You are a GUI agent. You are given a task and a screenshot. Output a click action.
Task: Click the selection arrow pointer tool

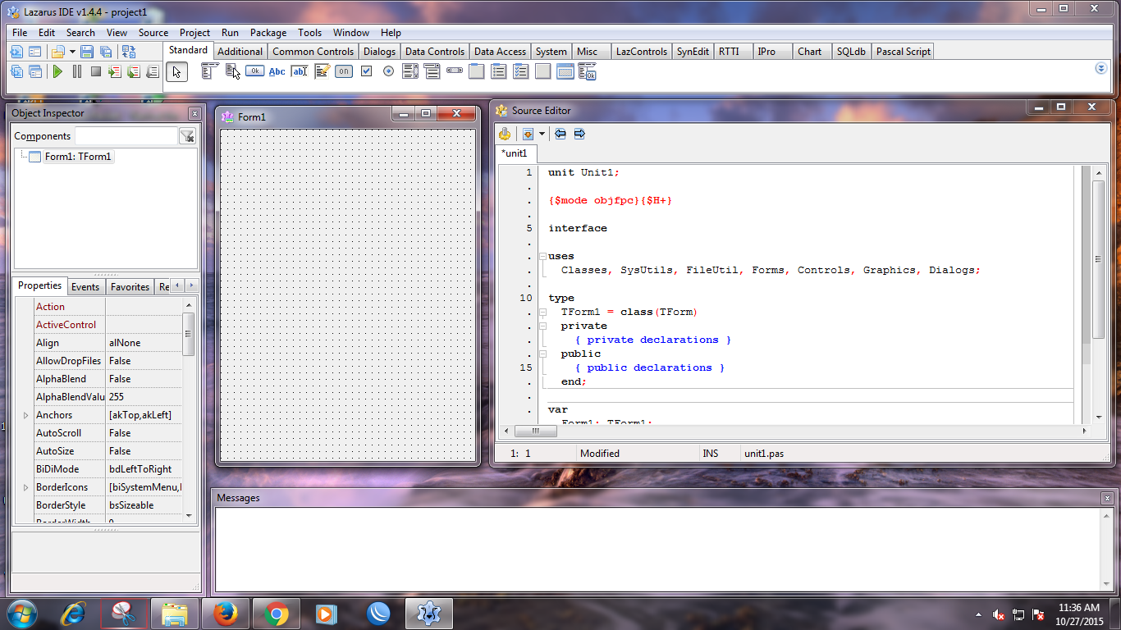(x=176, y=72)
